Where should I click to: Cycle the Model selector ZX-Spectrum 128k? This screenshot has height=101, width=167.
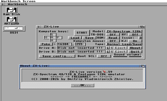(x=124, y=31)
